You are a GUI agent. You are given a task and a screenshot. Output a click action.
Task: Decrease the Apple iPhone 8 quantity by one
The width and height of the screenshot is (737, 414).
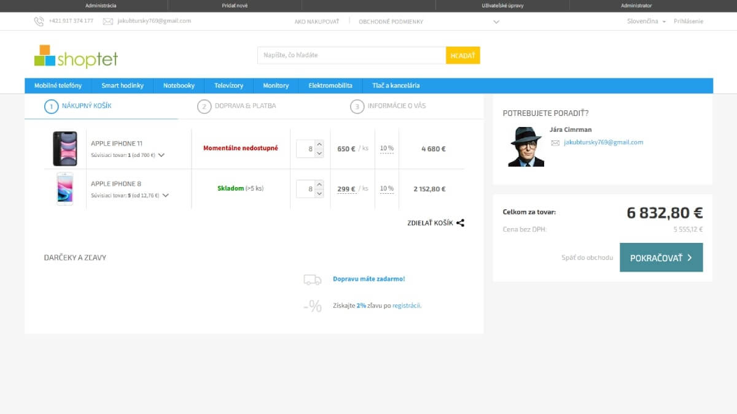(x=319, y=193)
